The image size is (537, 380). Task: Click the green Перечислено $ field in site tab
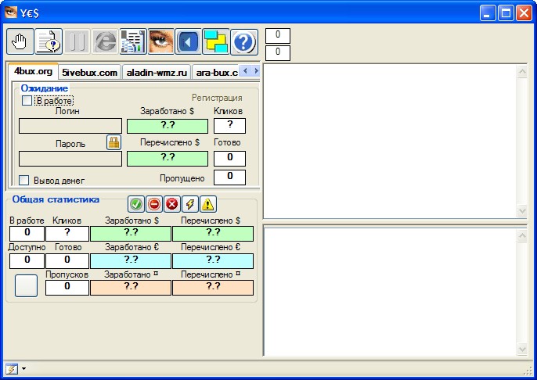tap(168, 159)
